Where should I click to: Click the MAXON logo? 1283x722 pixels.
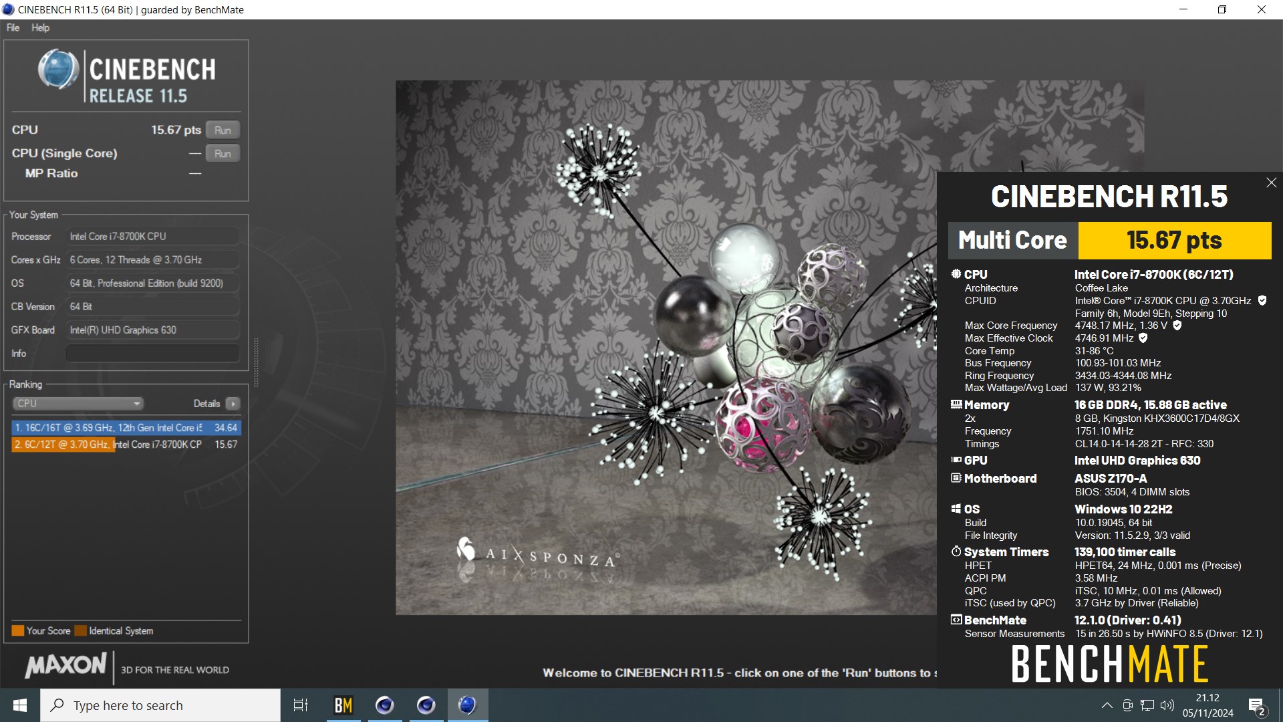point(65,665)
